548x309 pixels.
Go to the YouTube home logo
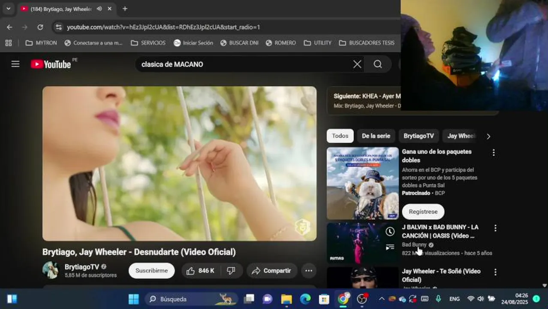[x=51, y=64]
